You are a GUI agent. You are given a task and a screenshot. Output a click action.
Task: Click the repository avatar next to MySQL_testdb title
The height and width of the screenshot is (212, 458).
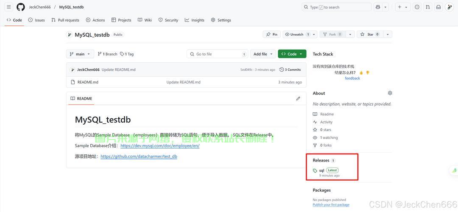coord(69,35)
